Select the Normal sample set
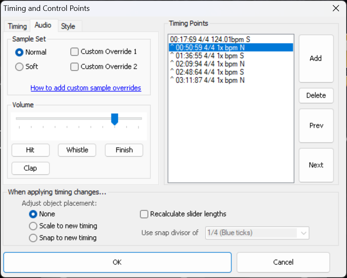 [x=19, y=52]
